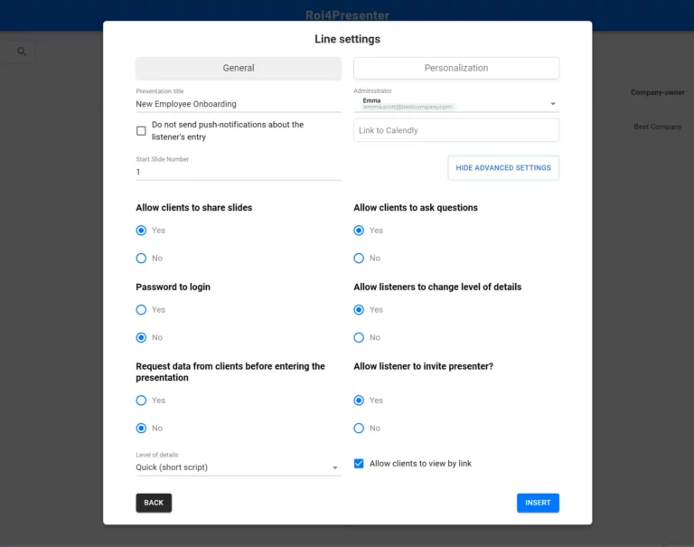This screenshot has height=547, width=694.
Task: Toggle the push-notifications checkbox
Action: 141,131
